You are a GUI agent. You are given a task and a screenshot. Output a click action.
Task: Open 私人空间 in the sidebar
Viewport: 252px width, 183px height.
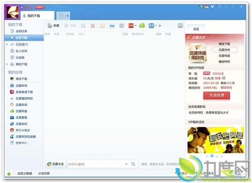[x=21, y=51]
